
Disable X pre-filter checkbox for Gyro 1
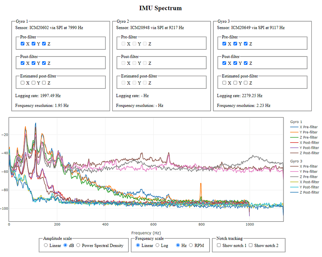click(22, 44)
